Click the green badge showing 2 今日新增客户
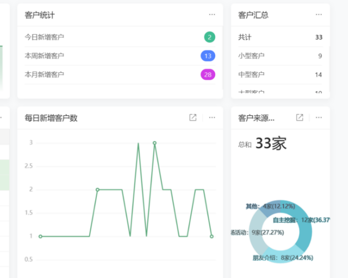 (x=209, y=37)
